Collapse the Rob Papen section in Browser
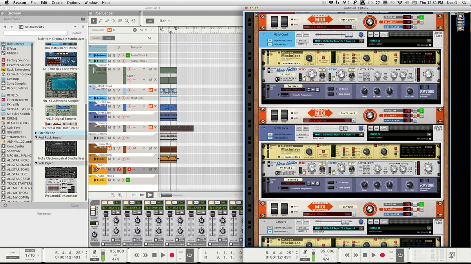 (x=36, y=163)
